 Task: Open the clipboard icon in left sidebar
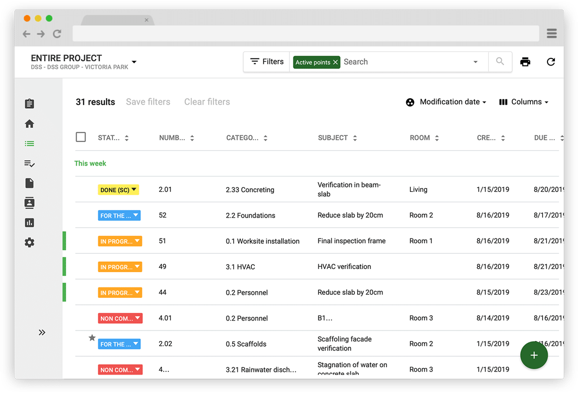pos(29,104)
